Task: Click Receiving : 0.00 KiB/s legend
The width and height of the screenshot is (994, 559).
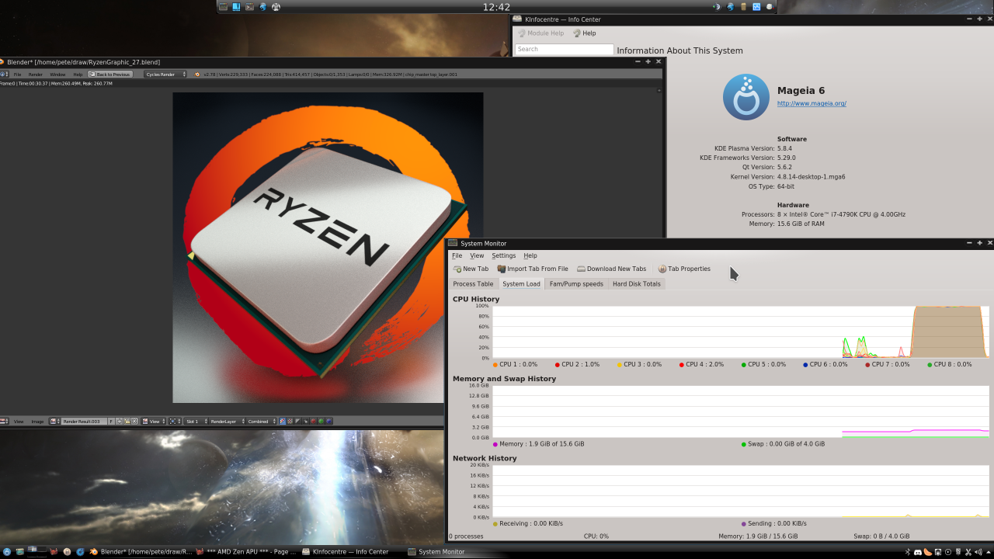Action: pyautogui.click(x=527, y=523)
